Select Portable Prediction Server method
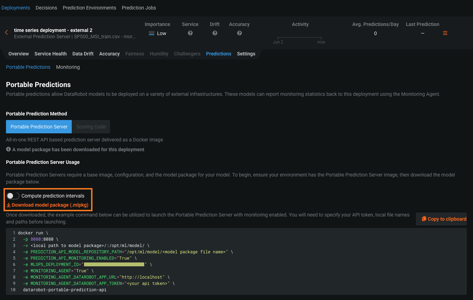This screenshot has width=473, height=300. 39,127
